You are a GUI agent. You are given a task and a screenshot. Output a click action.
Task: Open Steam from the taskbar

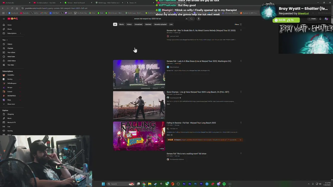155,184
